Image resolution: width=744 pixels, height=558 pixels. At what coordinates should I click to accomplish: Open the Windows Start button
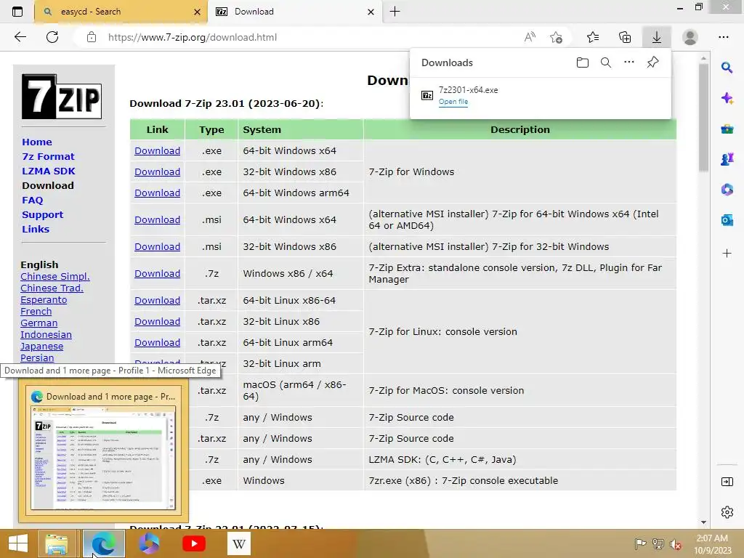(18, 543)
